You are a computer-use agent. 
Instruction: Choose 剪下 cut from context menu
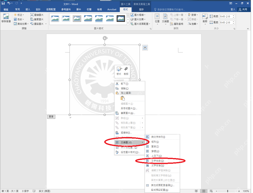coord(130,84)
